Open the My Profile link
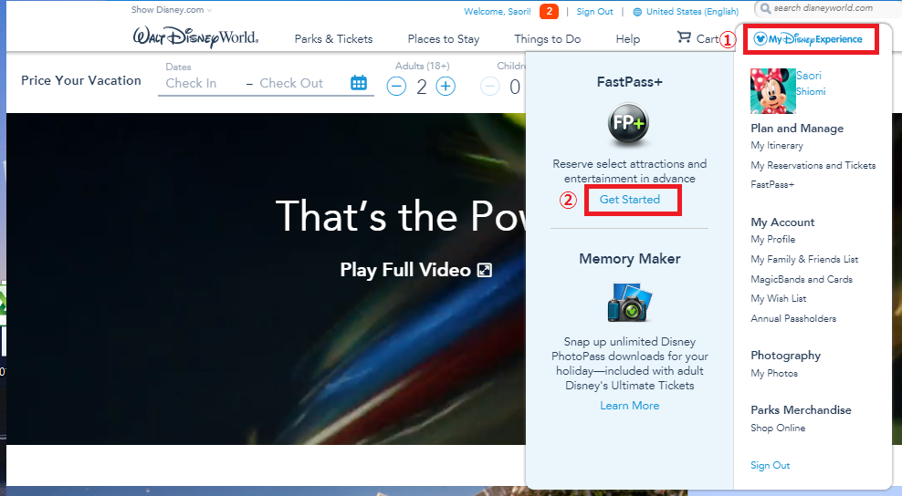 click(x=773, y=239)
